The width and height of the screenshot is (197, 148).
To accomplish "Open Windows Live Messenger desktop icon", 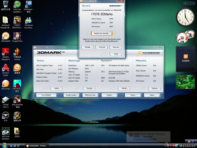I will 29,23.
